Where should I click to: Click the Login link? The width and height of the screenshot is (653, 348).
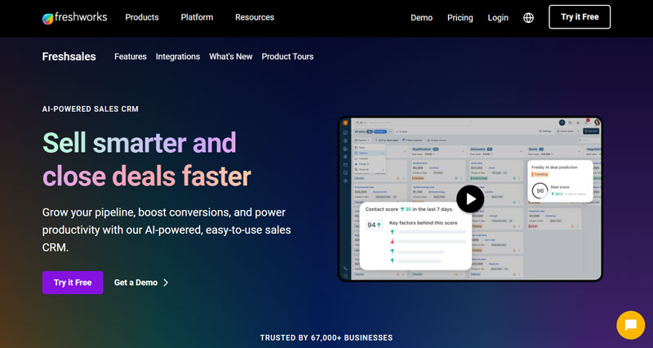(x=498, y=17)
